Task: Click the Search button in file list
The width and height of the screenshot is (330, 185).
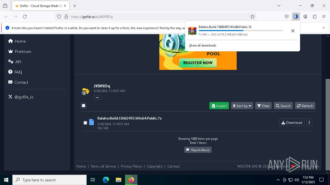Action: click(x=283, y=106)
